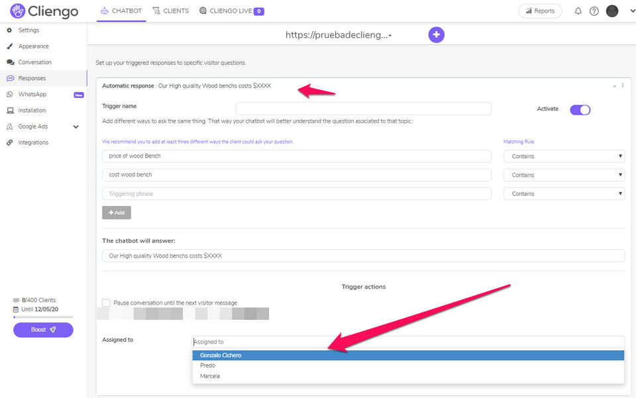Click the CLIENGO LIVE count badge

point(259,11)
